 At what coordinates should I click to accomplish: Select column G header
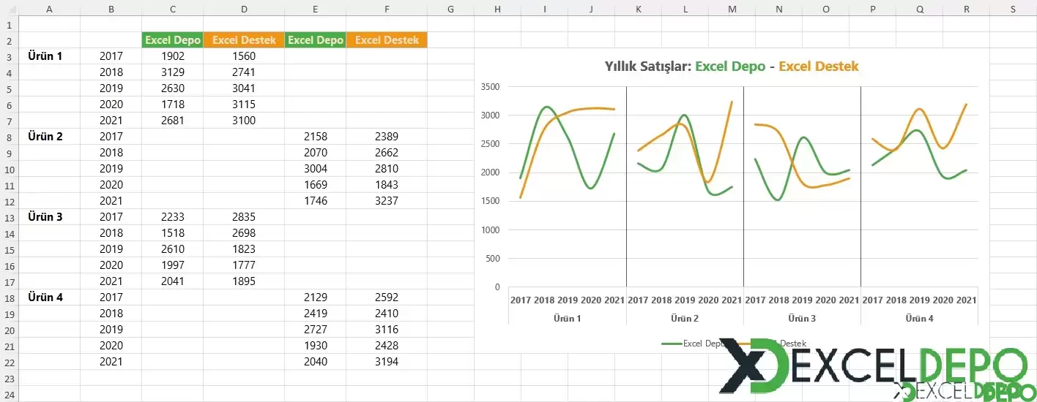pos(450,8)
